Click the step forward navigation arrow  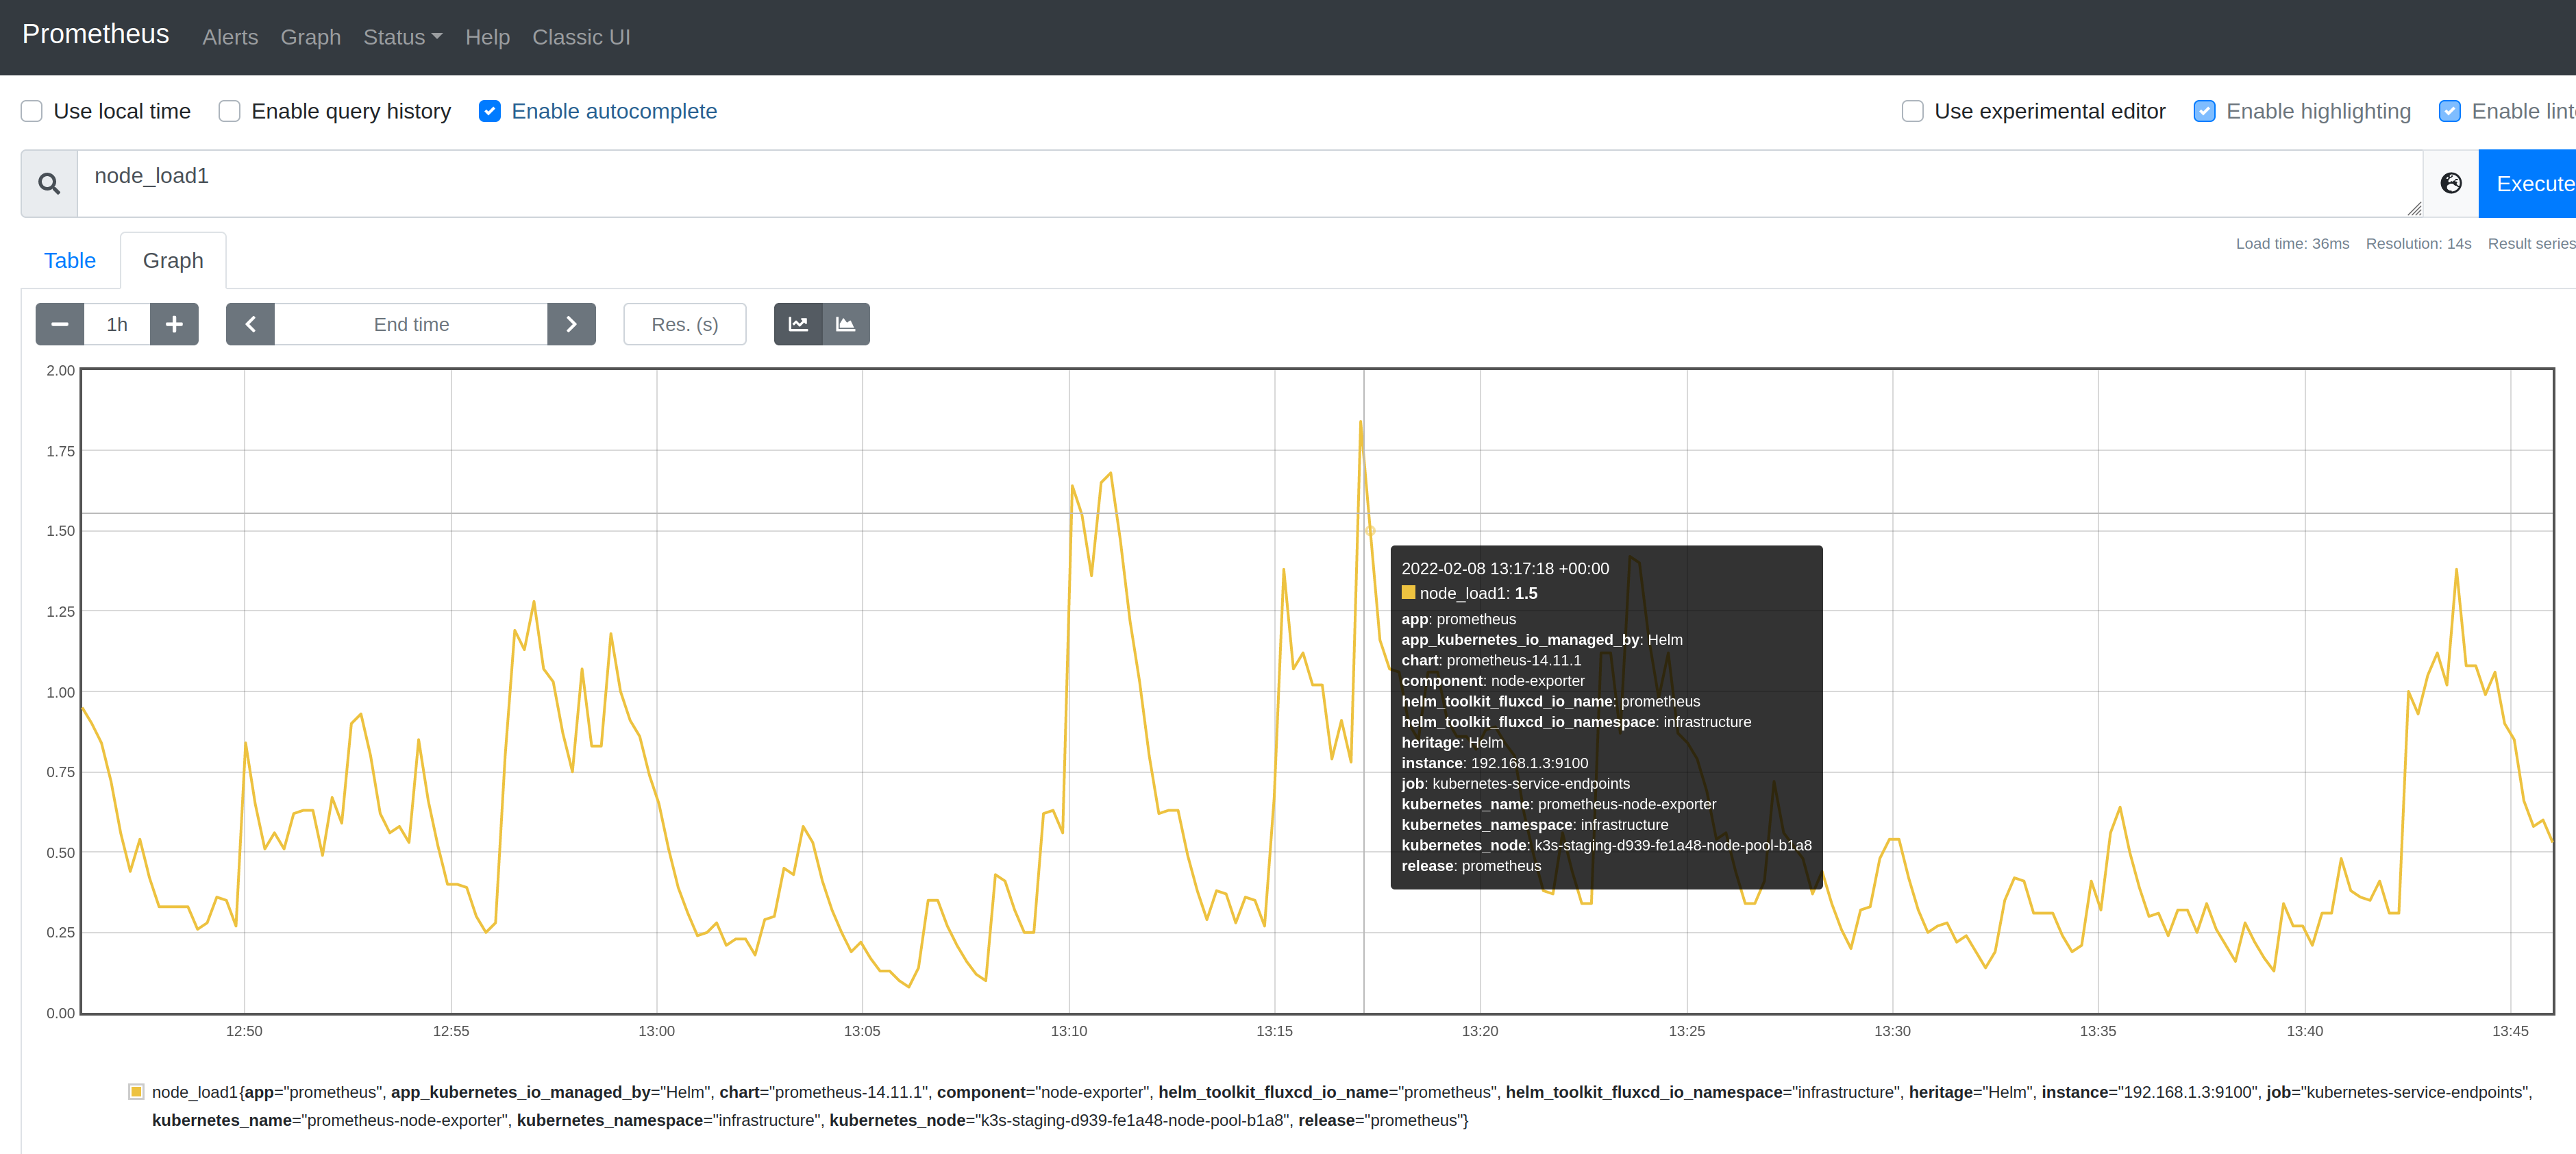click(x=571, y=324)
